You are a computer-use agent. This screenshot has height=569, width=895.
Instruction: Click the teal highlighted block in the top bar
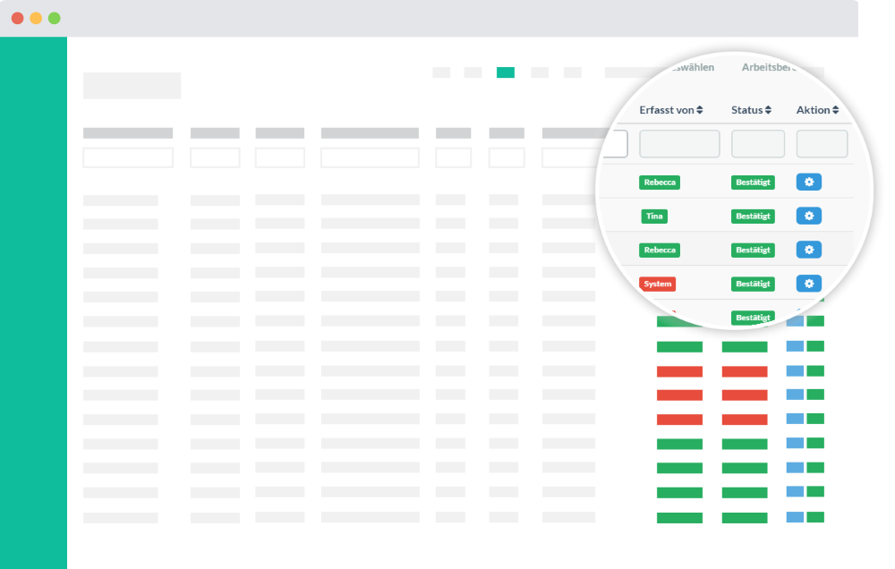[x=506, y=72]
